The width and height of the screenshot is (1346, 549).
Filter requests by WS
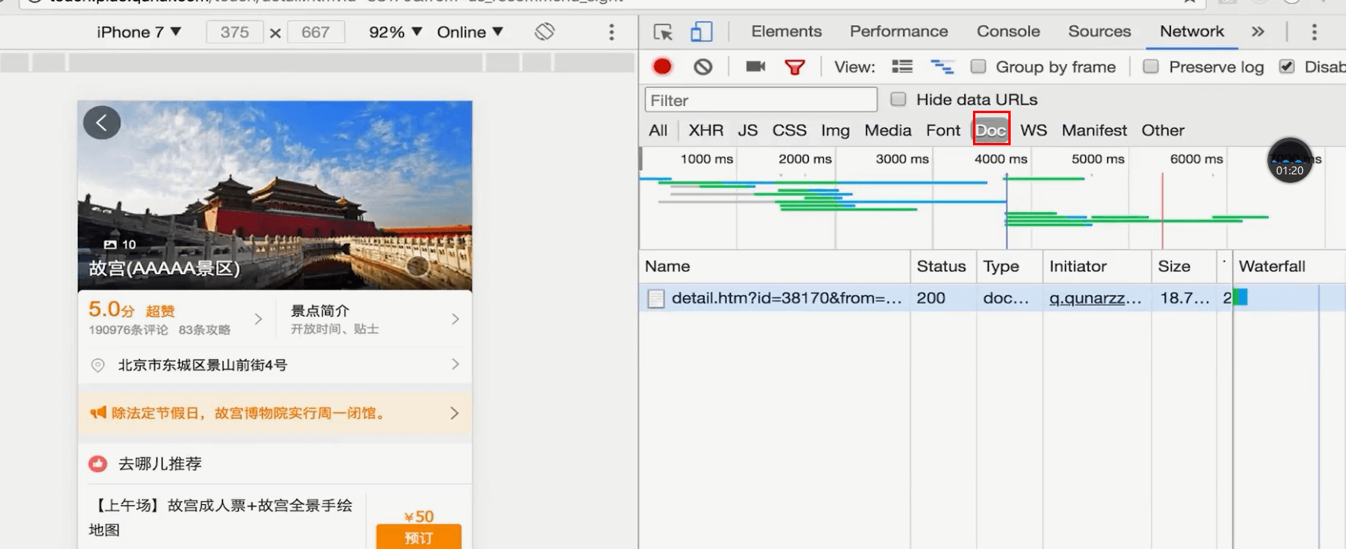[1033, 130]
